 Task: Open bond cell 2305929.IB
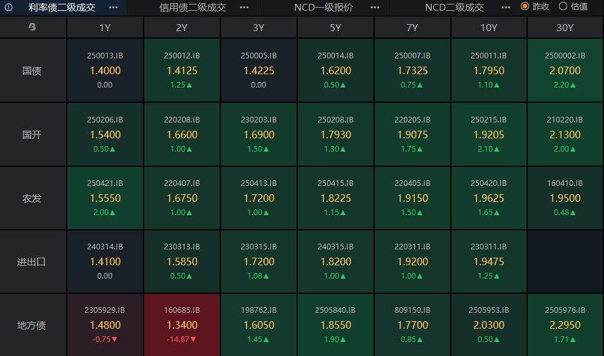click(105, 325)
